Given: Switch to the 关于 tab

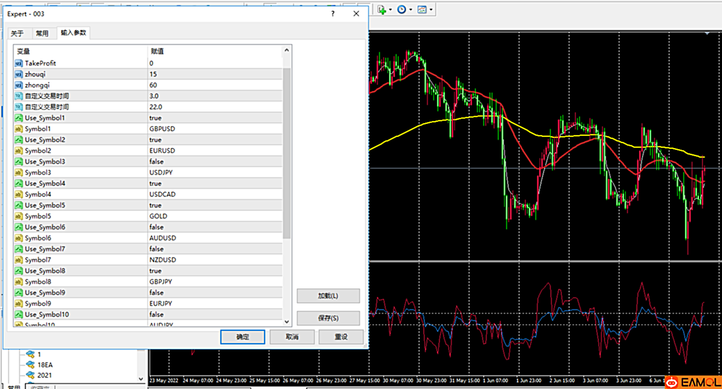Looking at the screenshot, I should pos(17,34).
